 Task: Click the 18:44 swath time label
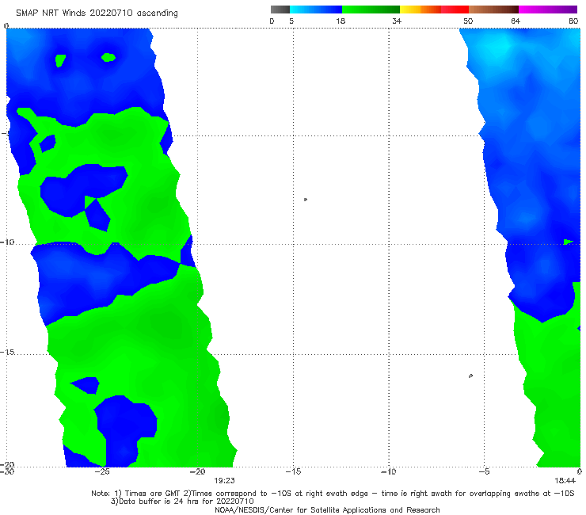point(565,481)
